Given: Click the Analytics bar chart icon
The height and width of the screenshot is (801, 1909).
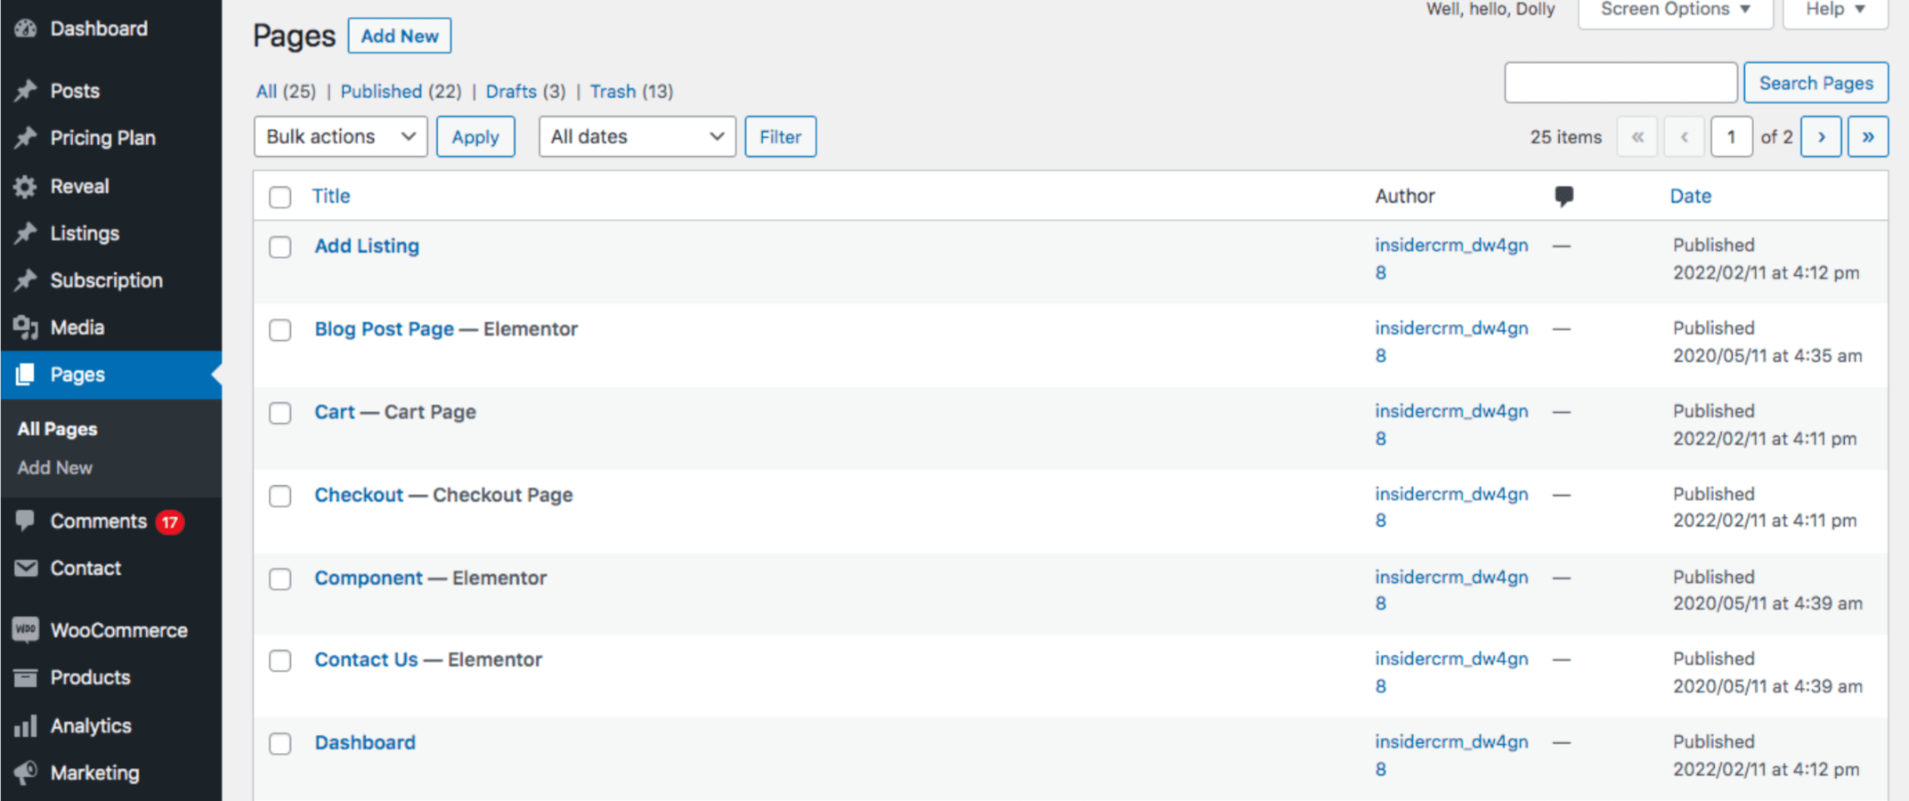Looking at the screenshot, I should 26,725.
